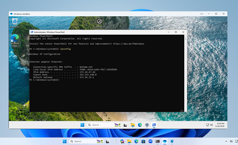The width and height of the screenshot is (238, 145).
Task: Click the last PS C:\Windows\system32> prompt
Action: point(44,80)
